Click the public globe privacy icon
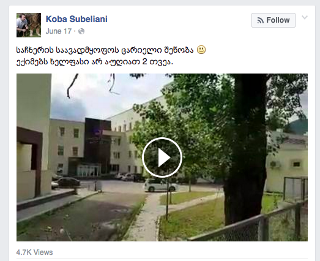This screenshot has height=261, width=320. pyautogui.click(x=81, y=31)
